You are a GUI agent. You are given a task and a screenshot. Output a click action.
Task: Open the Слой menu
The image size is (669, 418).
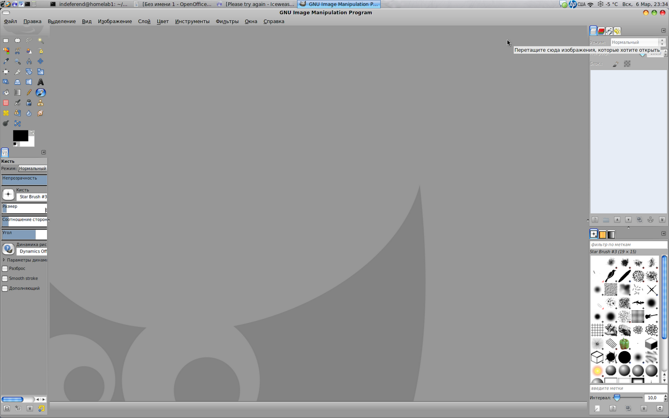(144, 21)
